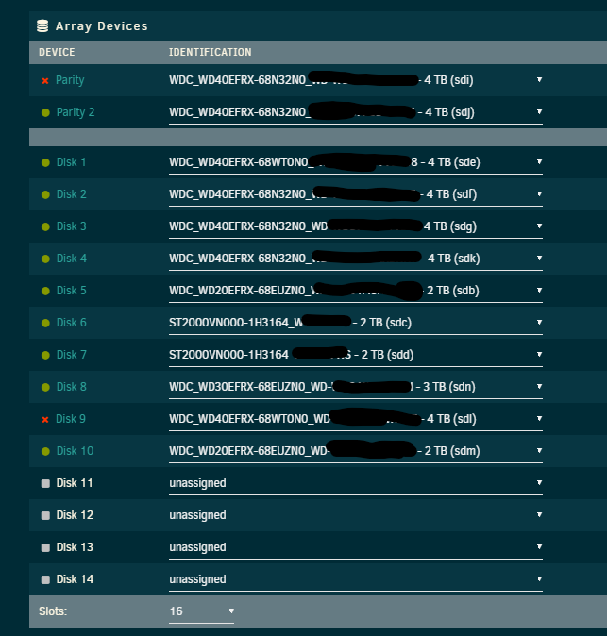This screenshot has height=636, width=607.
Task: Click the green status dot beside Disk 4
Action: coord(45,259)
